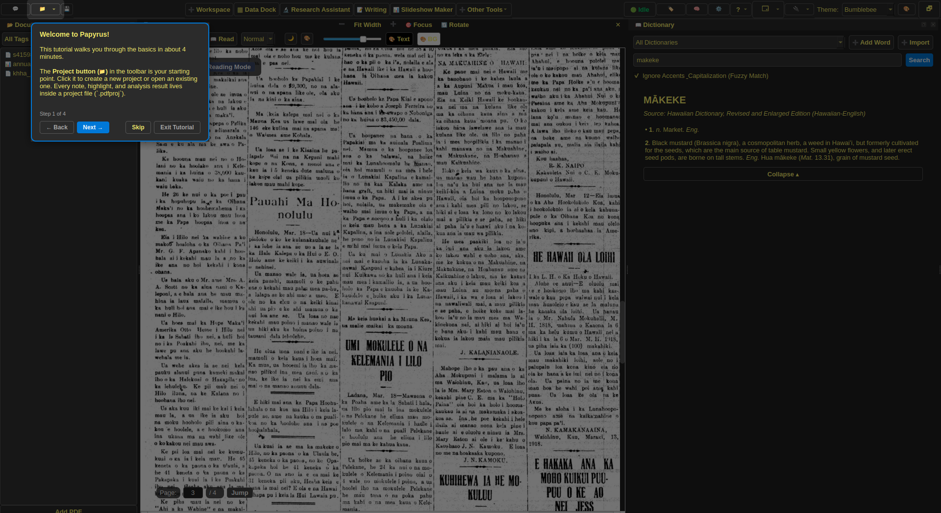Viewport: 941px width, 513px height.
Task: Click the page number input field
Action: (x=193, y=493)
